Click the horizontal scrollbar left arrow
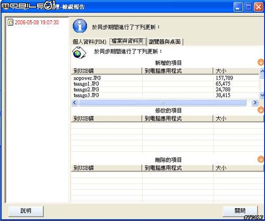Image resolution: width=265 pixels, height=221 pixels. [74, 103]
